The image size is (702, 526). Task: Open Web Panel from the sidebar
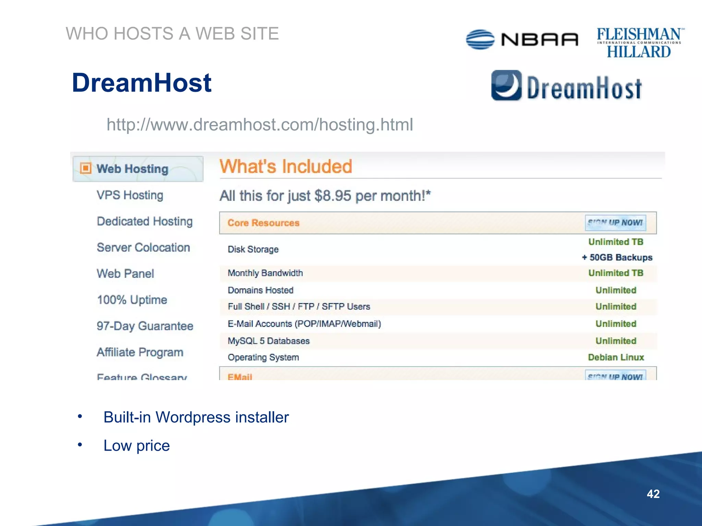pos(125,274)
